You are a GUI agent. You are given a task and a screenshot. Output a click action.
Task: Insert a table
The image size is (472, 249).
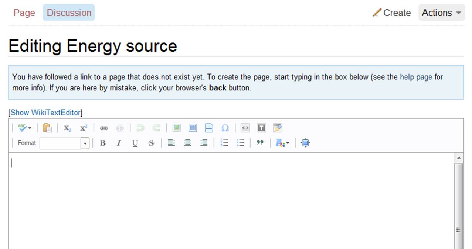tap(193, 128)
